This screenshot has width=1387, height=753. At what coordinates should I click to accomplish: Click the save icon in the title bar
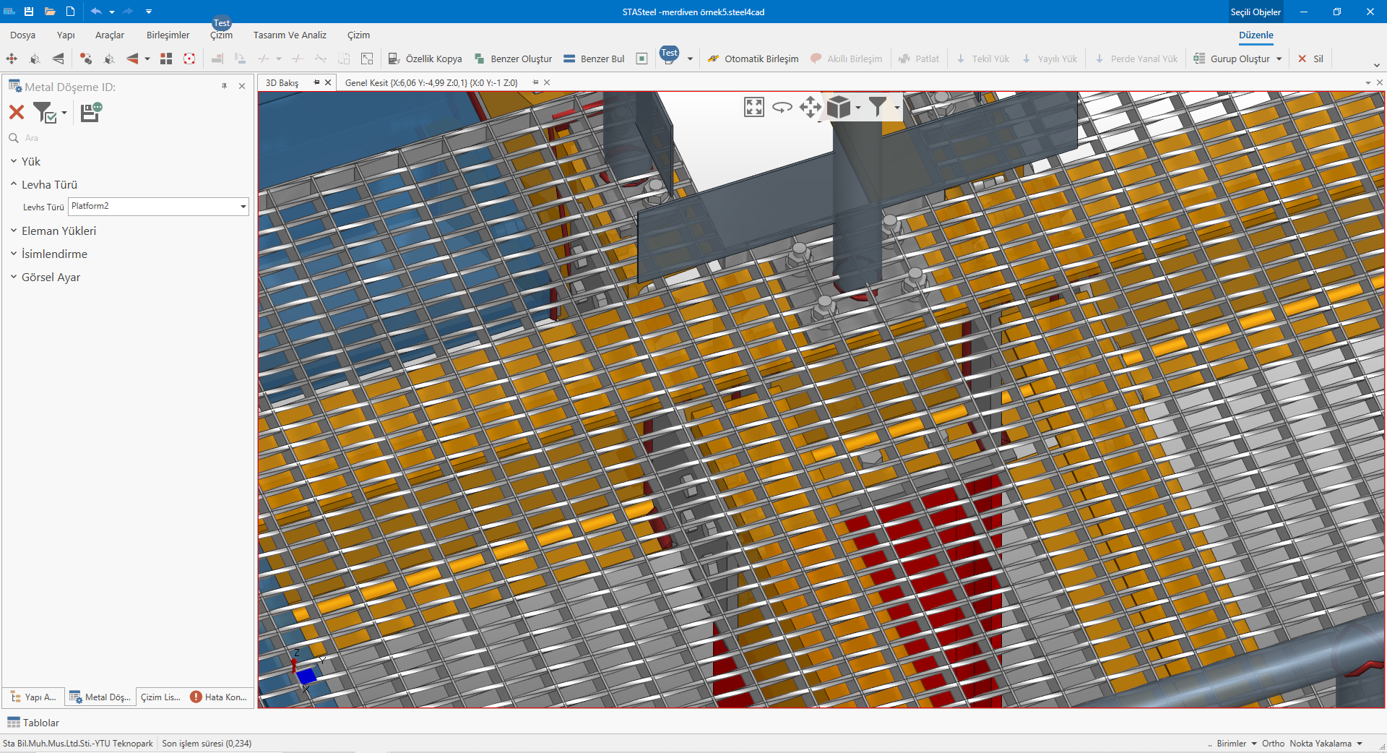(x=29, y=12)
